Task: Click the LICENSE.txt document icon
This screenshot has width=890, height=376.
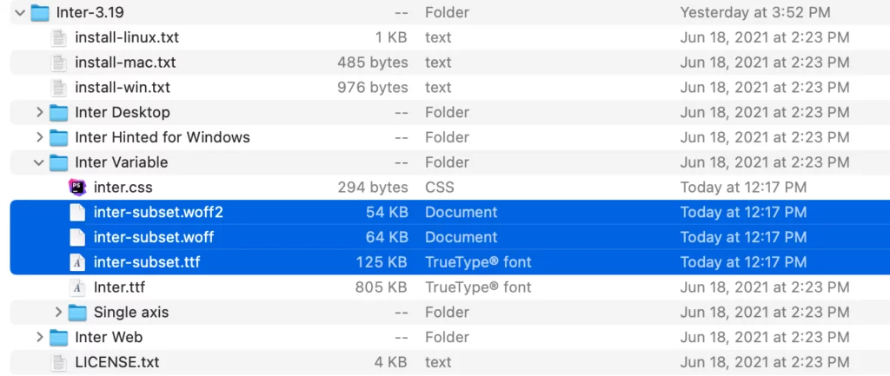Action: (58, 362)
